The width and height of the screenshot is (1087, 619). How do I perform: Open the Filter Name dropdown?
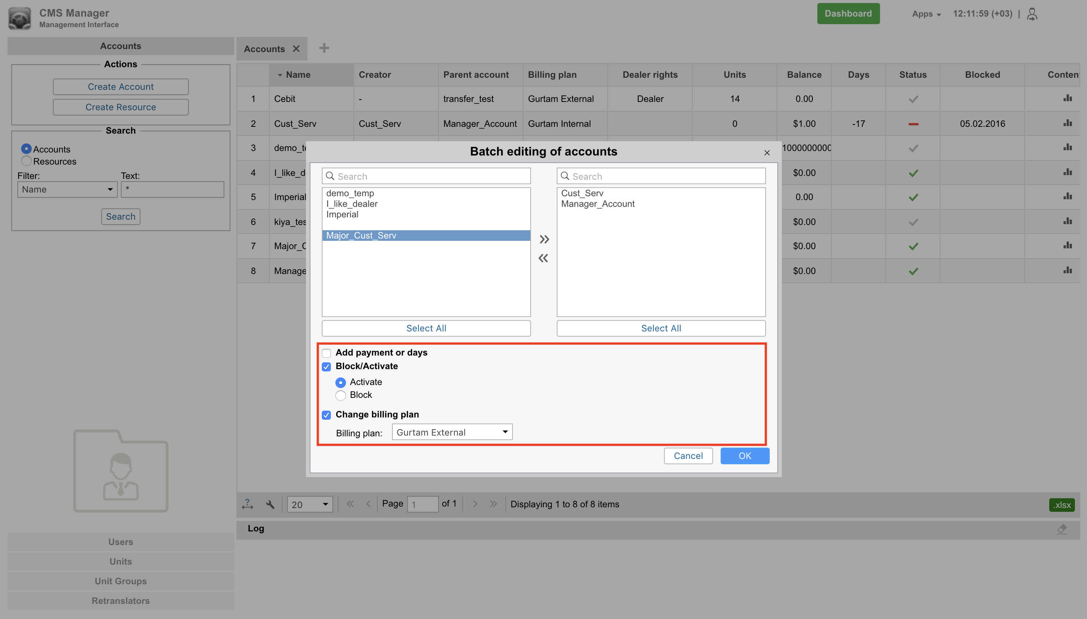pyautogui.click(x=67, y=189)
